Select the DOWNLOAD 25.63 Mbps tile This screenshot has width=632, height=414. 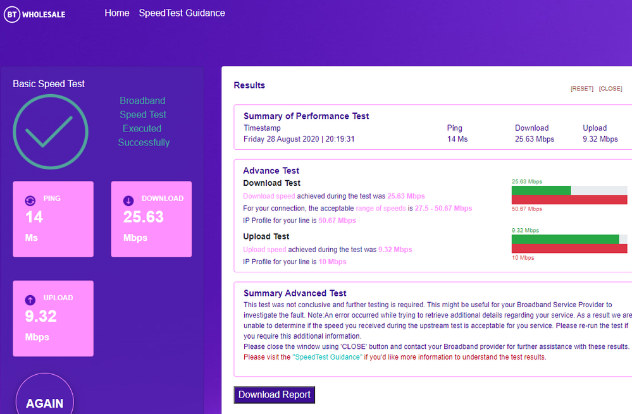pyautogui.click(x=151, y=219)
